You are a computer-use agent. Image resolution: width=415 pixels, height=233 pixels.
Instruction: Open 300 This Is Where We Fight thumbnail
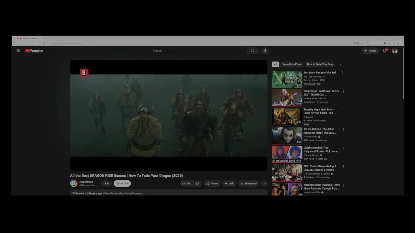pos(287,173)
